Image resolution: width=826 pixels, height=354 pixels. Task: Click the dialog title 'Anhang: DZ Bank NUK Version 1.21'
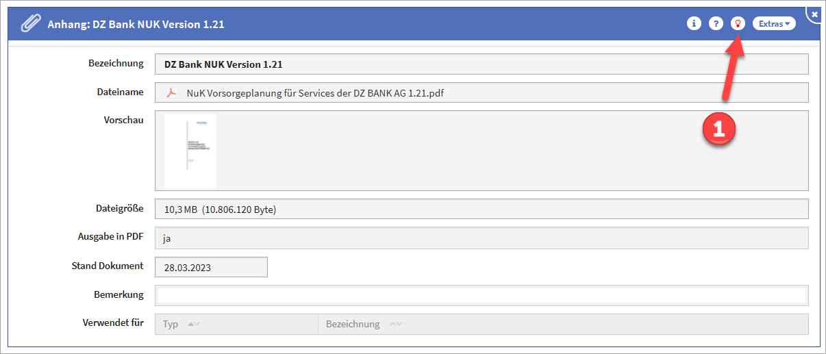(x=136, y=25)
